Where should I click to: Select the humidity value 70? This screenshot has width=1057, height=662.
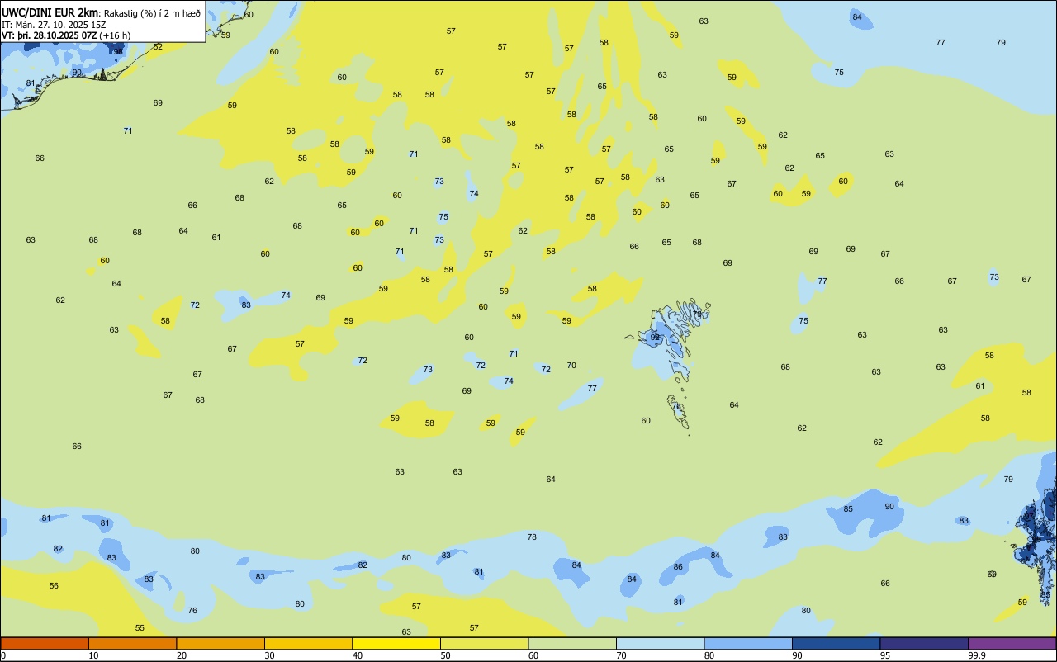(x=571, y=366)
